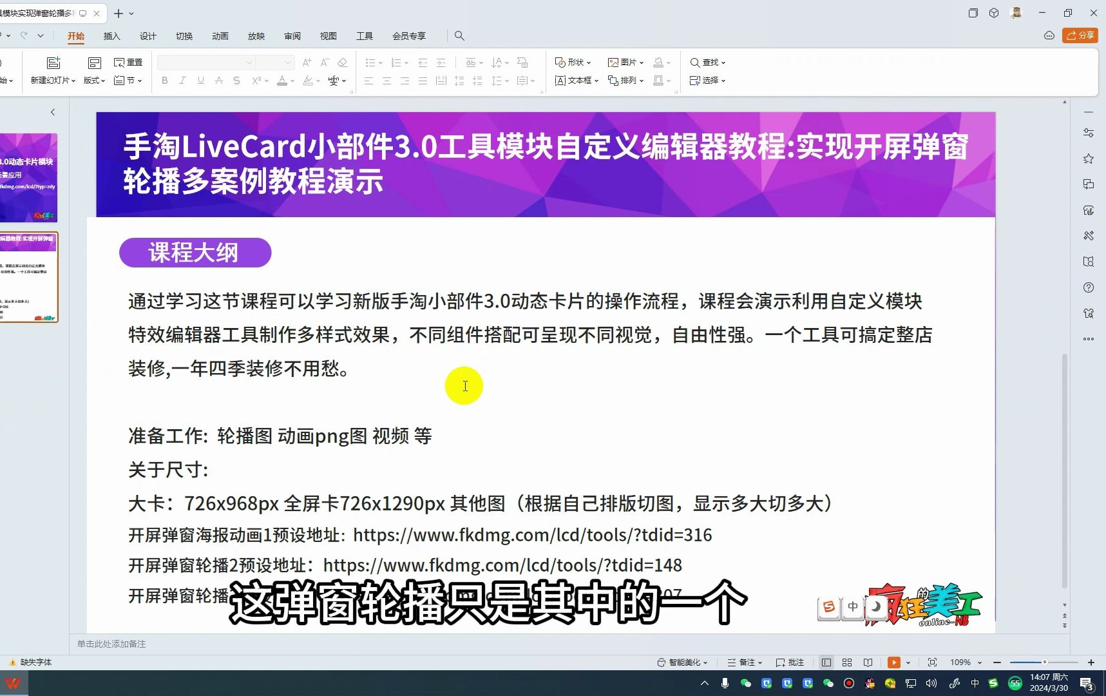This screenshot has width=1106, height=696.
Task: Enter reading view mode
Action: click(868, 662)
